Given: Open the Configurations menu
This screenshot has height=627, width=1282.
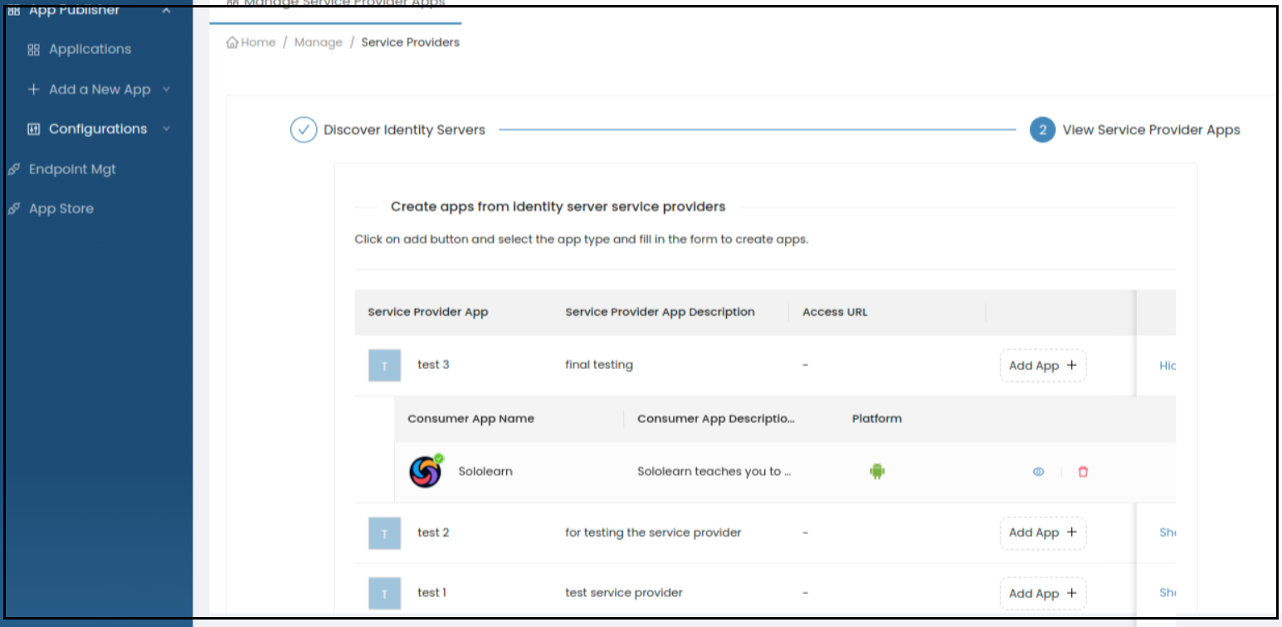Looking at the screenshot, I should (98, 129).
